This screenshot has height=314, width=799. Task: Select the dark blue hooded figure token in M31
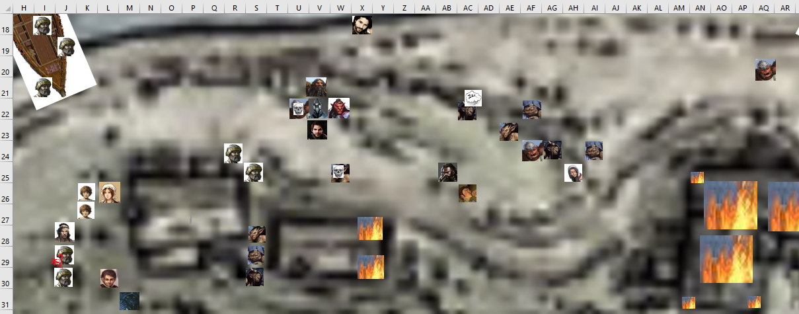click(x=130, y=301)
